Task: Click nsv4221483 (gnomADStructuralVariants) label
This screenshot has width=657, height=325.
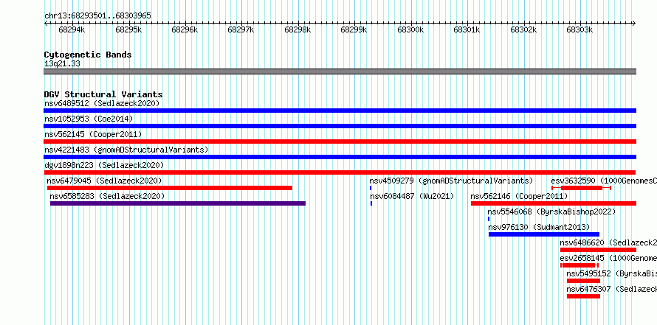Action: click(x=126, y=150)
